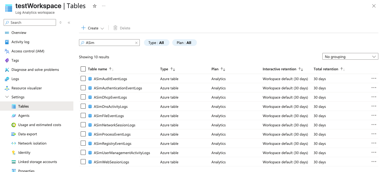Check the ASimFileEventLogs row checkbox
This screenshot has width=382, height=172.
pos(83,115)
